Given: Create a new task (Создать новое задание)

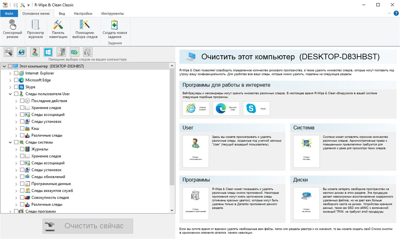Looking at the screenshot, I should tap(115, 29).
